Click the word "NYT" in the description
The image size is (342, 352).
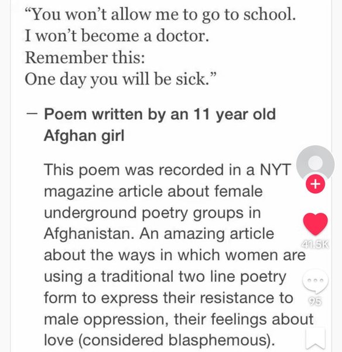(275, 170)
